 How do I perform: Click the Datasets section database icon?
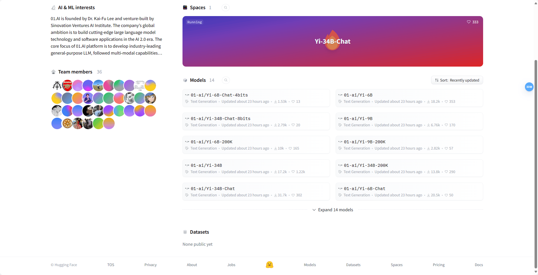point(185,232)
